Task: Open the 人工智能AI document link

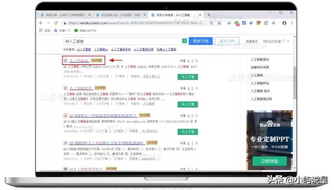Action: point(79,60)
